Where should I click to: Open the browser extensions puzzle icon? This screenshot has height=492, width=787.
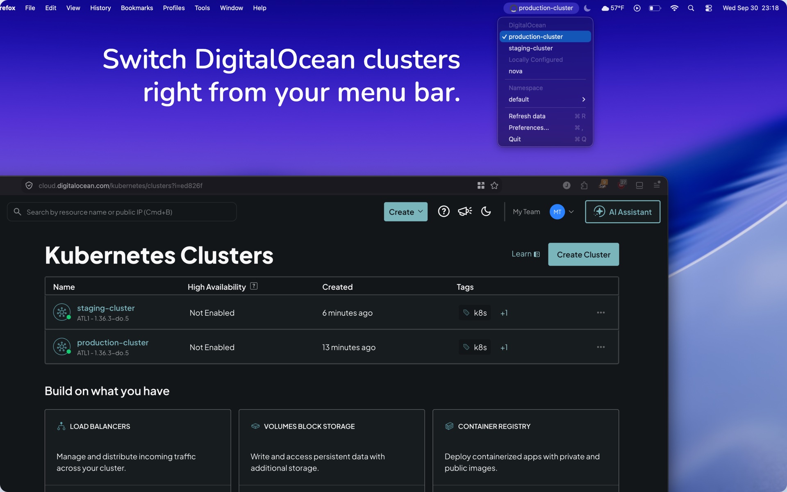584,186
